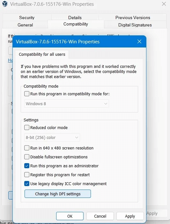
Task: Open the 8-bit (256) color dropdown
Action: click(x=52, y=137)
